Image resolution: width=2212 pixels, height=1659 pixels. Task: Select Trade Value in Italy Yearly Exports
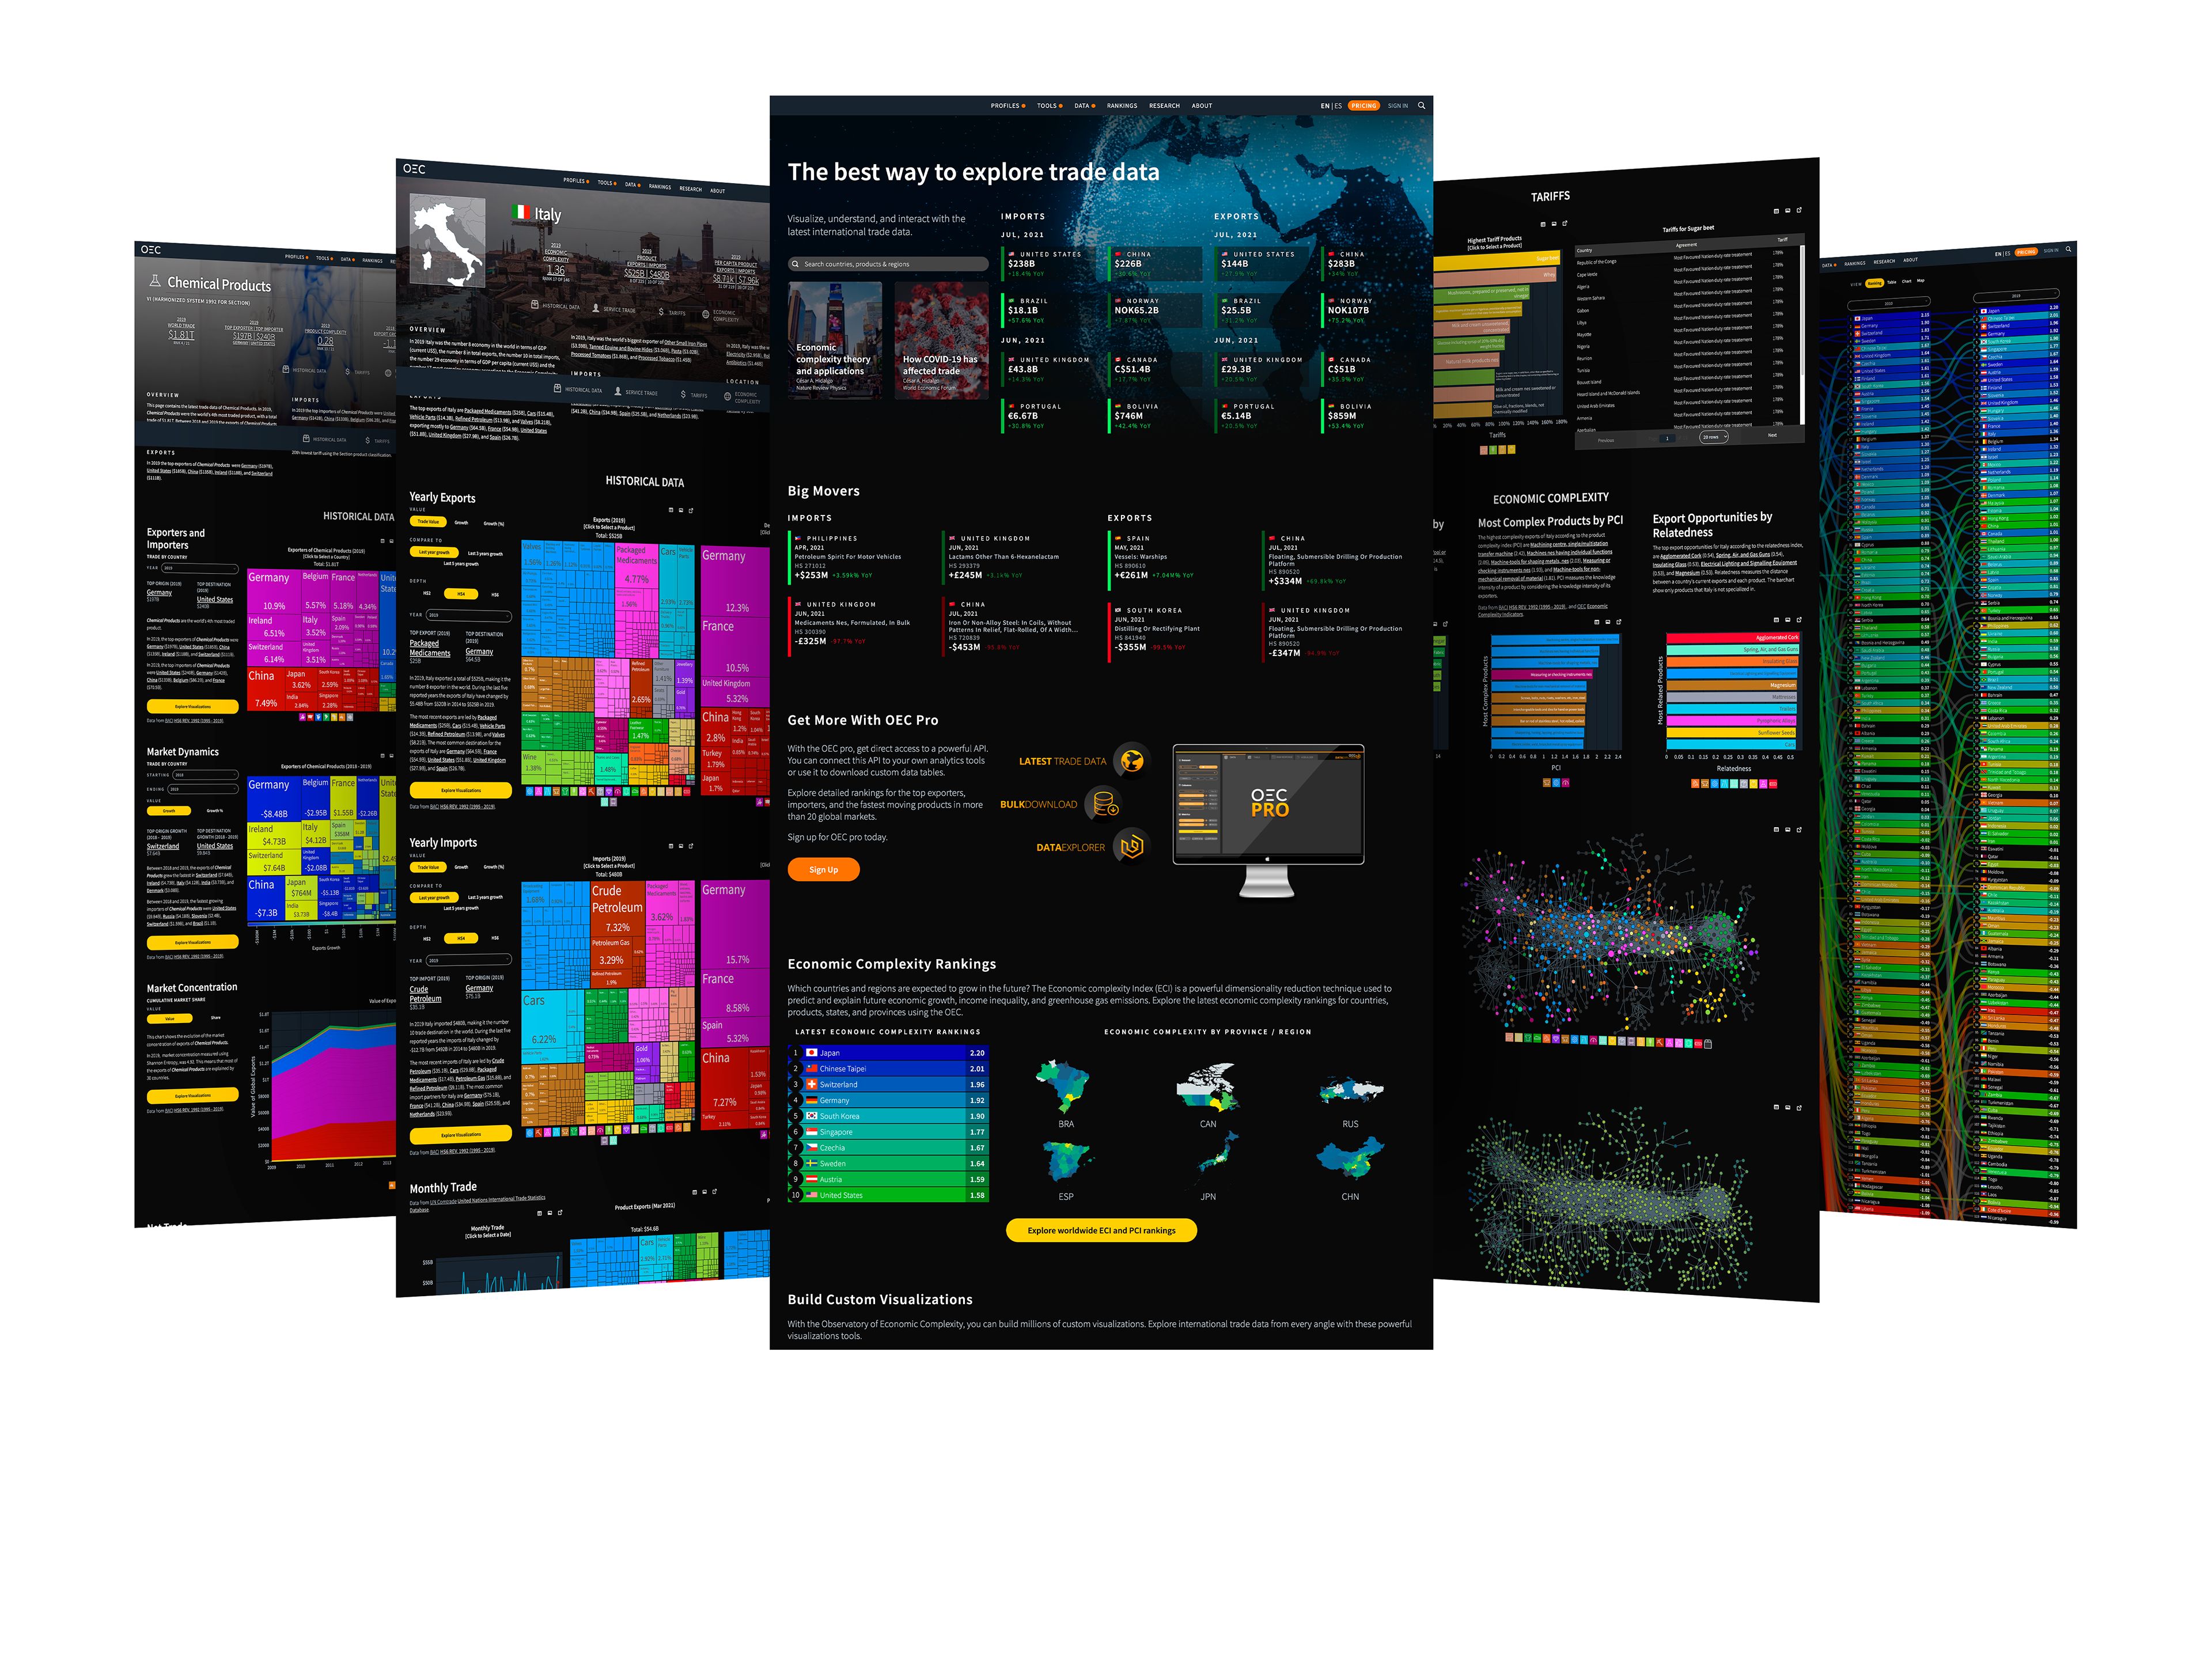428,521
